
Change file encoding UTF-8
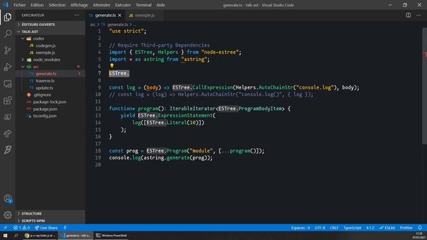[320, 228]
